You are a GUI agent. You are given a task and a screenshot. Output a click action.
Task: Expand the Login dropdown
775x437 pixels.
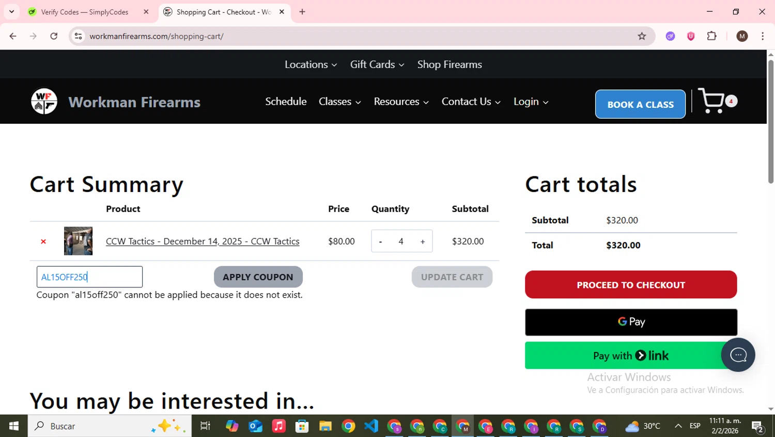[x=531, y=102]
